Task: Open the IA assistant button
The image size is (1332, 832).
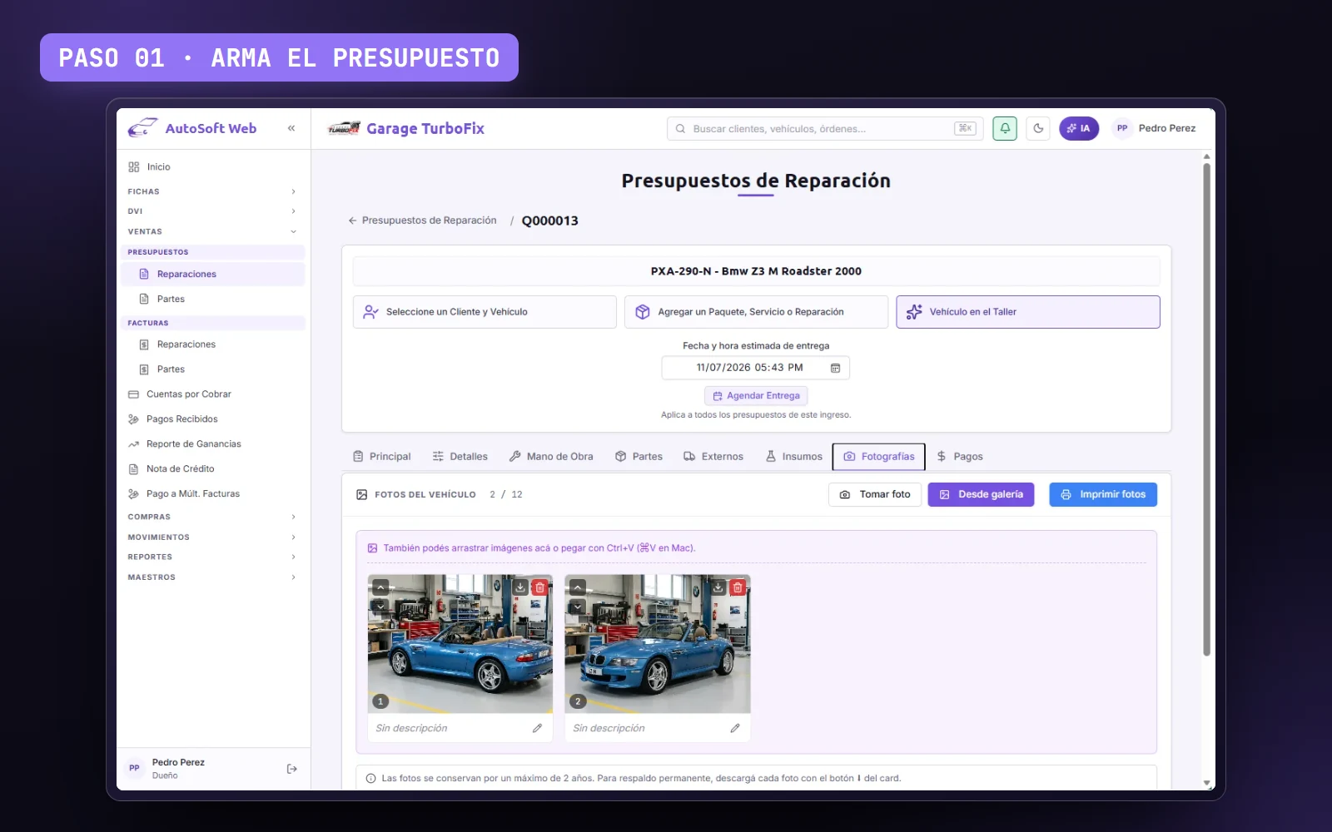Action: 1079,128
